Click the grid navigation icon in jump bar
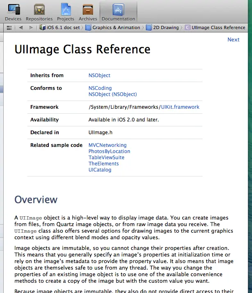This screenshot has height=293, width=252. (x=9, y=27)
